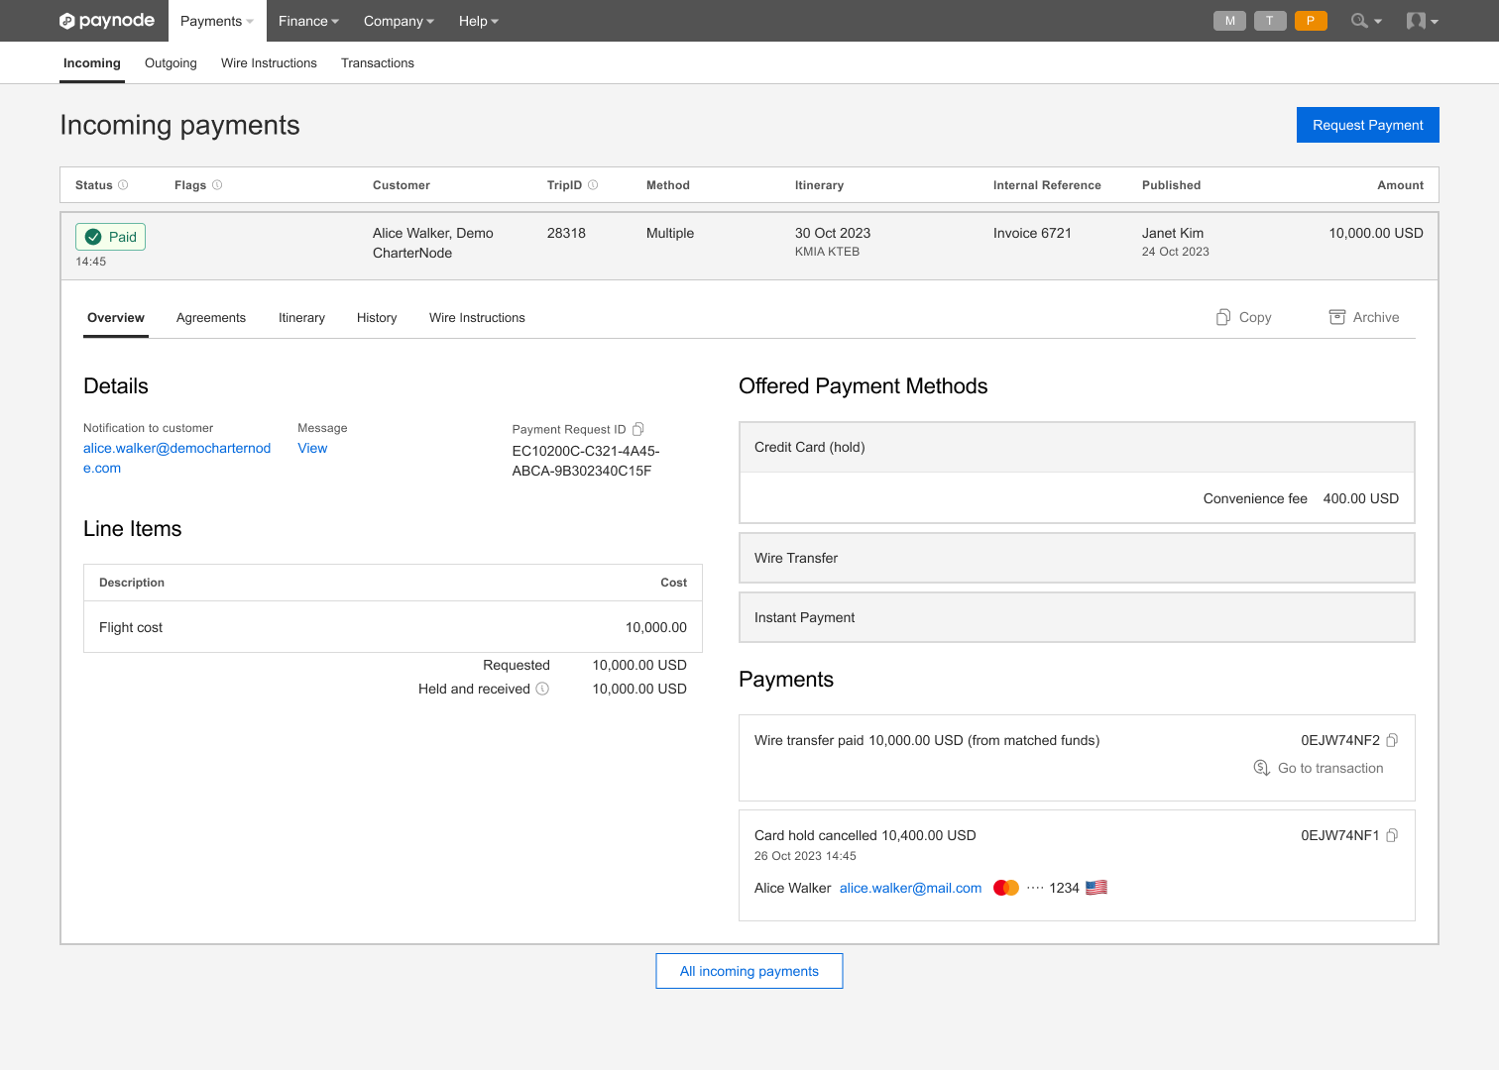Switch to Wire Instructions top tab
Viewport: 1499px width, 1070px height.
coord(269,63)
